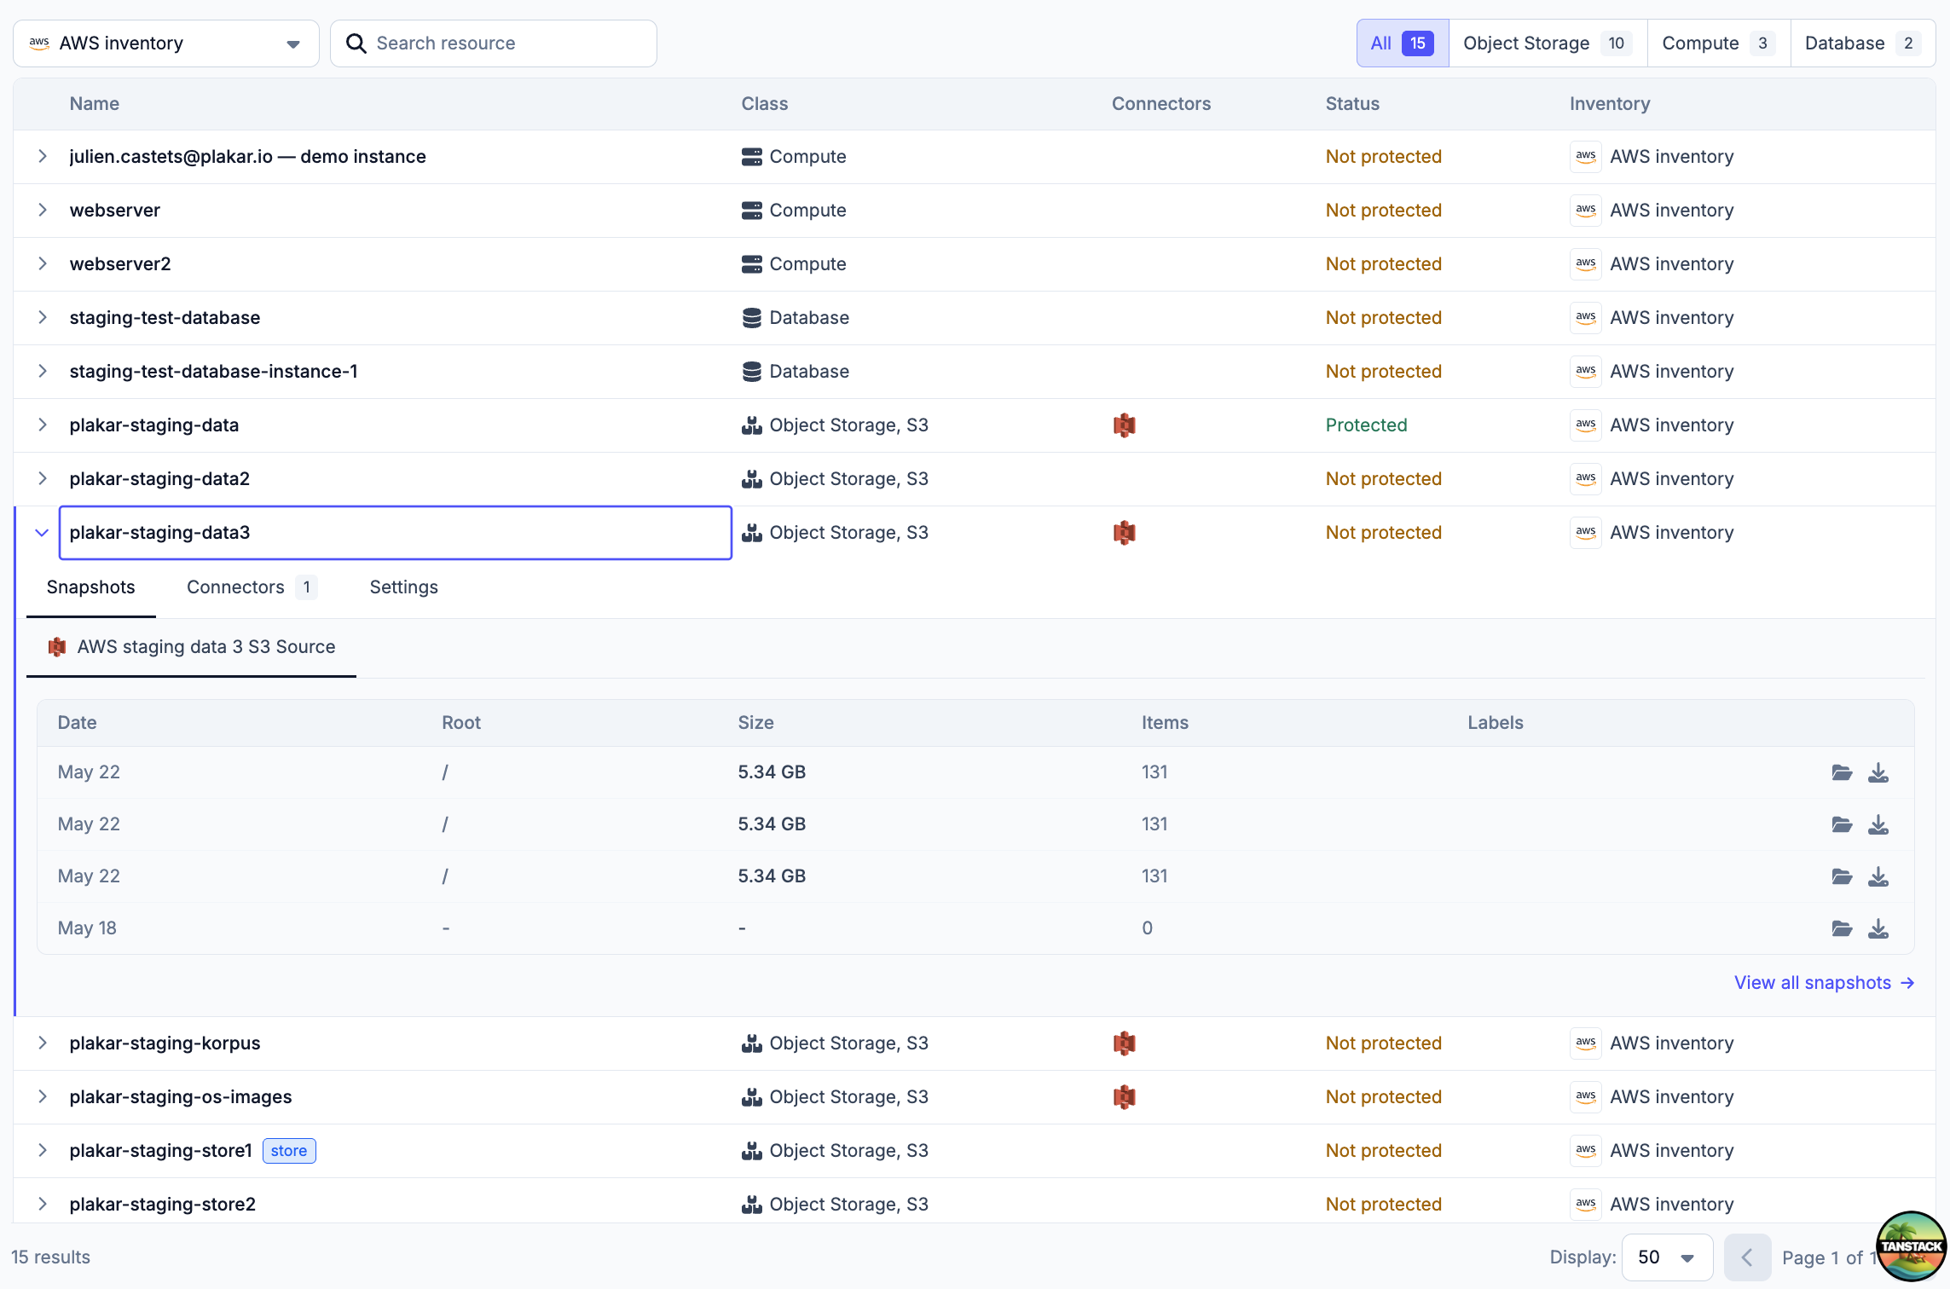Browse the May 18 snapshot folder icon
This screenshot has width=1950, height=1289.
[x=1842, y=929]
